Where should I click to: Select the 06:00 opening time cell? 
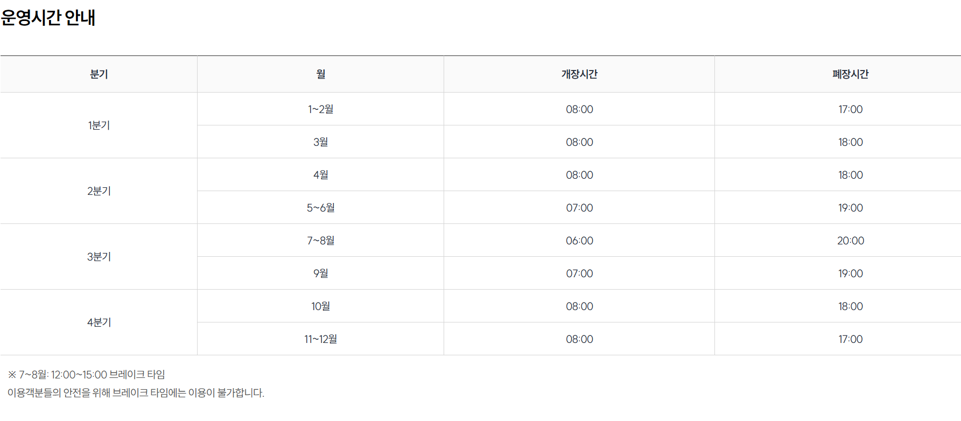579,241
